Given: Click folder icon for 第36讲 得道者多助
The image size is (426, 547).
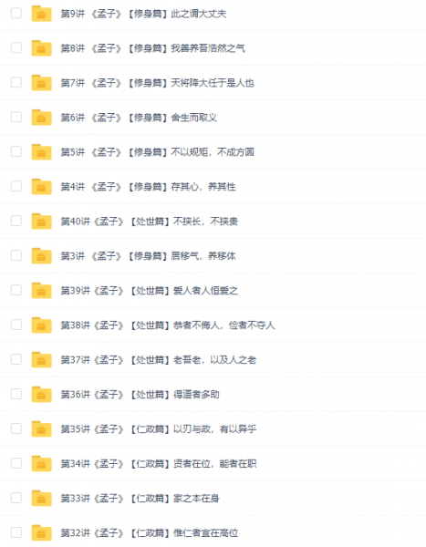Looking at the screenshot, I should (x=41, y=395).
